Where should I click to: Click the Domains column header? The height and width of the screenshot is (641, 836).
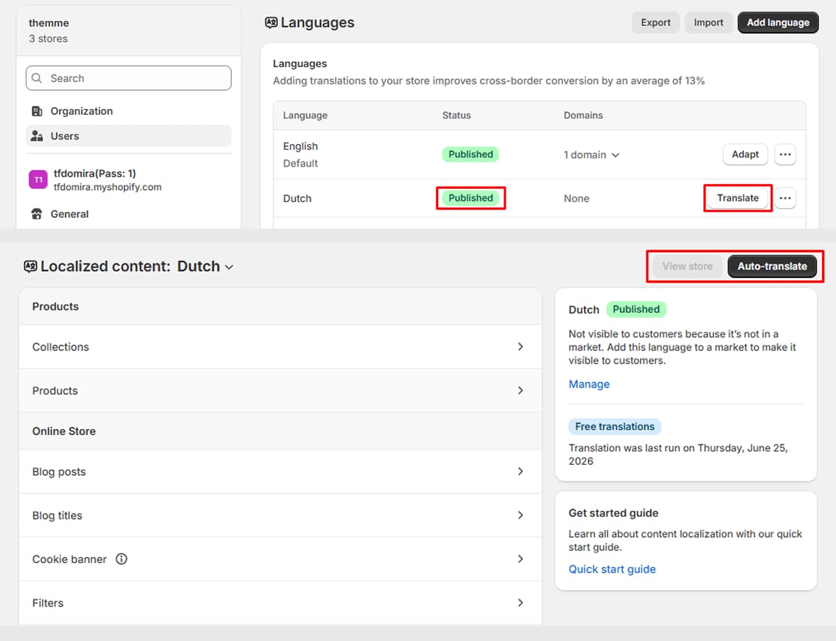coord(583,115)
